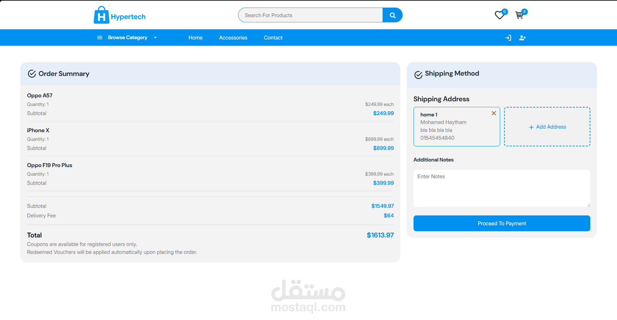Expand the Browse Category dropdown arrow
This screenshot has width=617, height=320.
[x=155, y=37]
